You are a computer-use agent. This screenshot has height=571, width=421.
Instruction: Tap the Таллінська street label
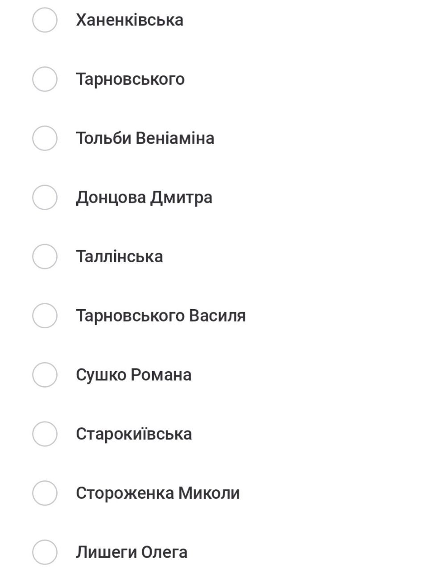coord(119,257)
